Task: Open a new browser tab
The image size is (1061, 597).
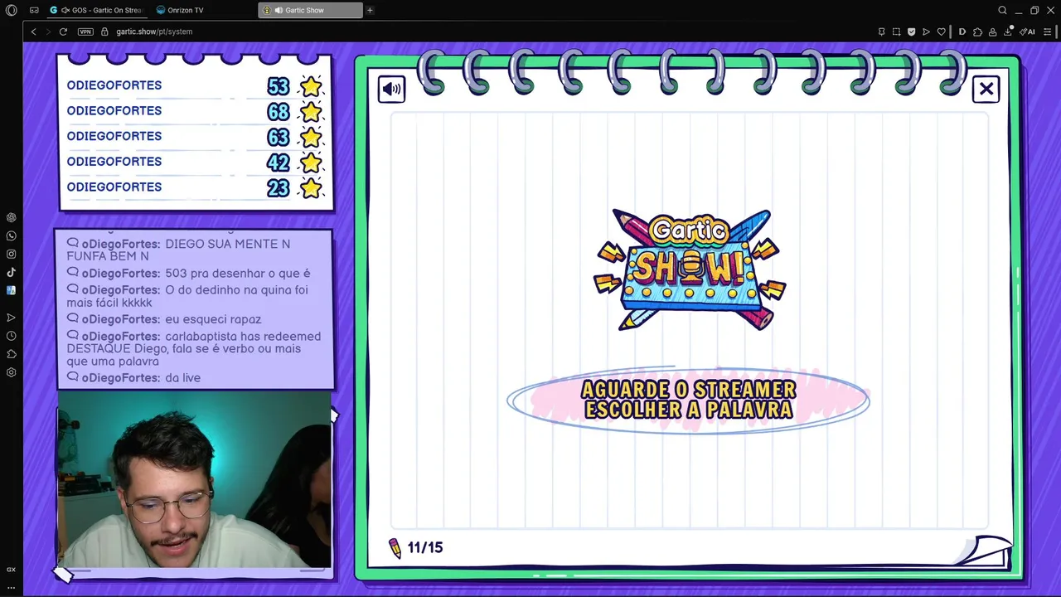Action: (x=370, y=10)
